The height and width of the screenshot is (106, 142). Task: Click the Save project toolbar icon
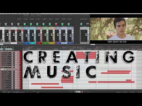click(x=4, y=47)
